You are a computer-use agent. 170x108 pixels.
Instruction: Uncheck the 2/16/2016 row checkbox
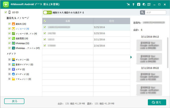[x=45, y=46]
